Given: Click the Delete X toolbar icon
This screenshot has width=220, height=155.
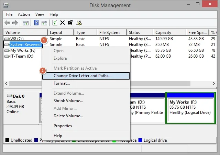Looking at the screenshot, I should point(63,23).
